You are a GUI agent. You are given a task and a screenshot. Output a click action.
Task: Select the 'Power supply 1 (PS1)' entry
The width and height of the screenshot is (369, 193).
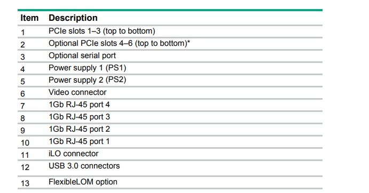click(x=87, y=68)
